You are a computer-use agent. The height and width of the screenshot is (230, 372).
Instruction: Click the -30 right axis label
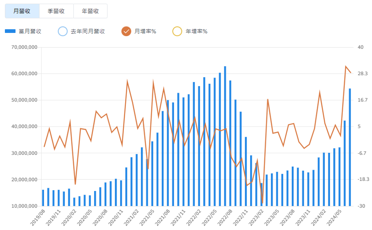(x=361, y=206)
